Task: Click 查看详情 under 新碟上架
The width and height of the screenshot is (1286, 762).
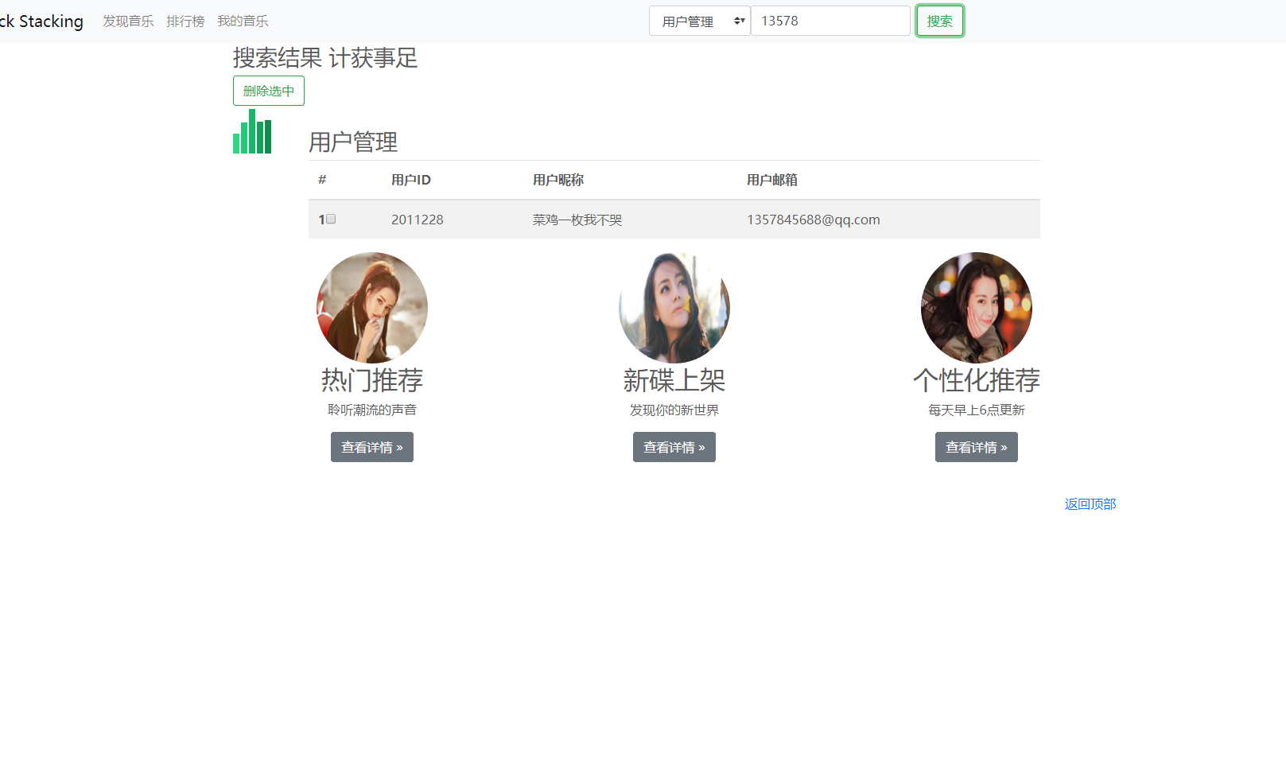Action: [674, 446]
